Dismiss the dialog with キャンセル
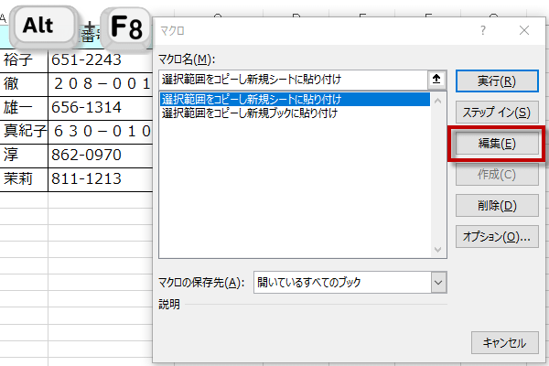The width and height of the screenshot is (549, 366). 499,343
